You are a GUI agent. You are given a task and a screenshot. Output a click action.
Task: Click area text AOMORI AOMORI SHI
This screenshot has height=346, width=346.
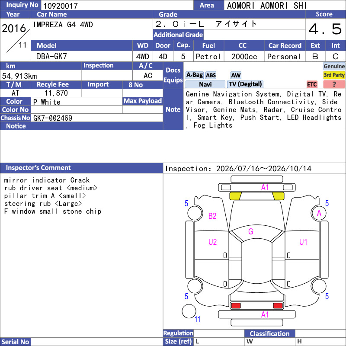tap(267, 6)
